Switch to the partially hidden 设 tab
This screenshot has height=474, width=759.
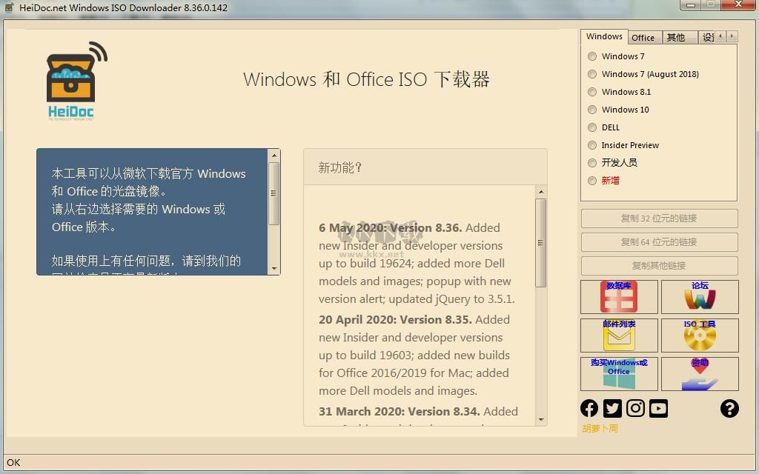pos(708,38)
